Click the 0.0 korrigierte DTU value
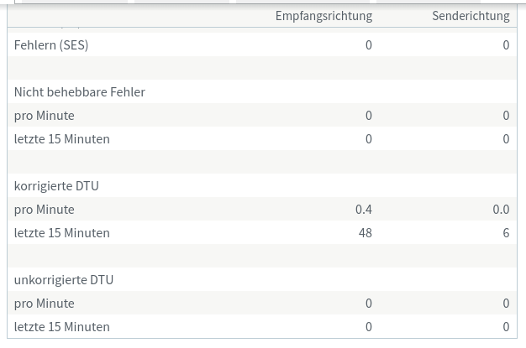 pos(500,209)
